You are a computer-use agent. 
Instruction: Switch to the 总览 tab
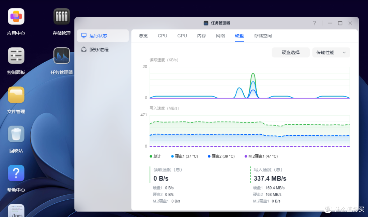[x=143, y=36]
